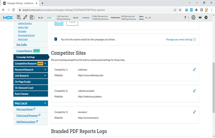Screen dimensions: 215x138
Task: Open On-Demand Crawl
Action: pyautogui.click(x=31, y=88)
